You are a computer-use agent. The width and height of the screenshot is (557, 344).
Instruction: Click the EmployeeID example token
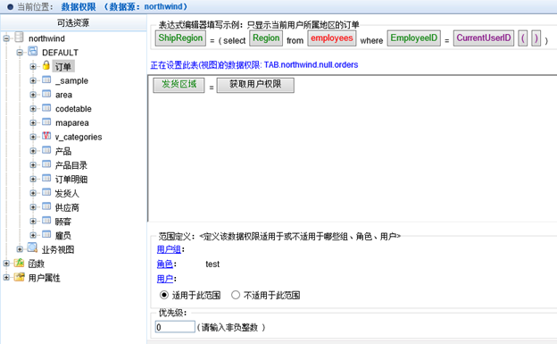point(414,38)
